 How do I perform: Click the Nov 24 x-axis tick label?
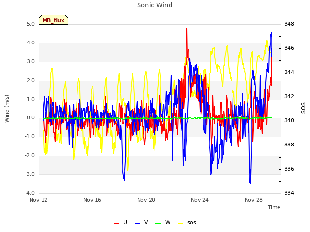[x=200, y=200]
